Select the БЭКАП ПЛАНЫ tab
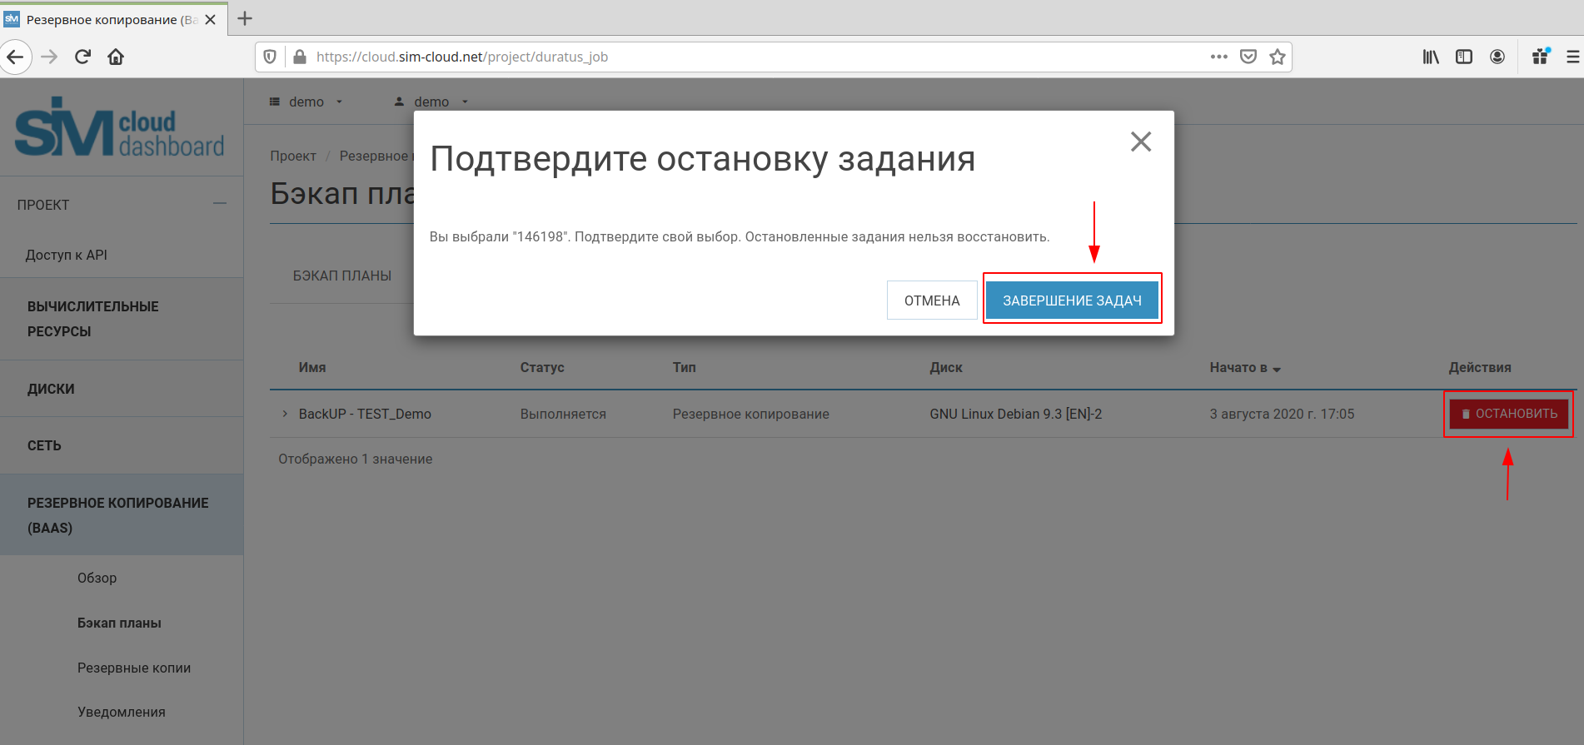The image size is (1584, 745). point(341,276)
